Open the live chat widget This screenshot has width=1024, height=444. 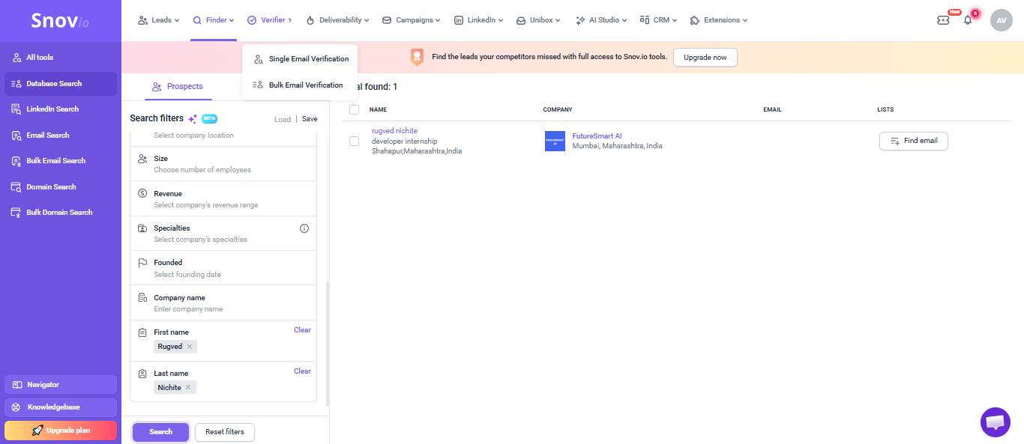click(995, 422)
